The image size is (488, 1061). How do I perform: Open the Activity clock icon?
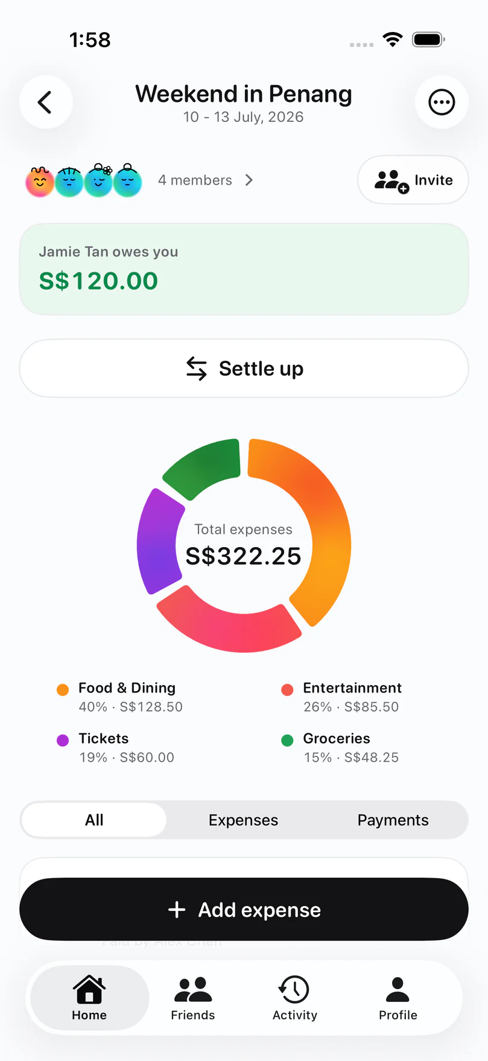tap(294, 989)
